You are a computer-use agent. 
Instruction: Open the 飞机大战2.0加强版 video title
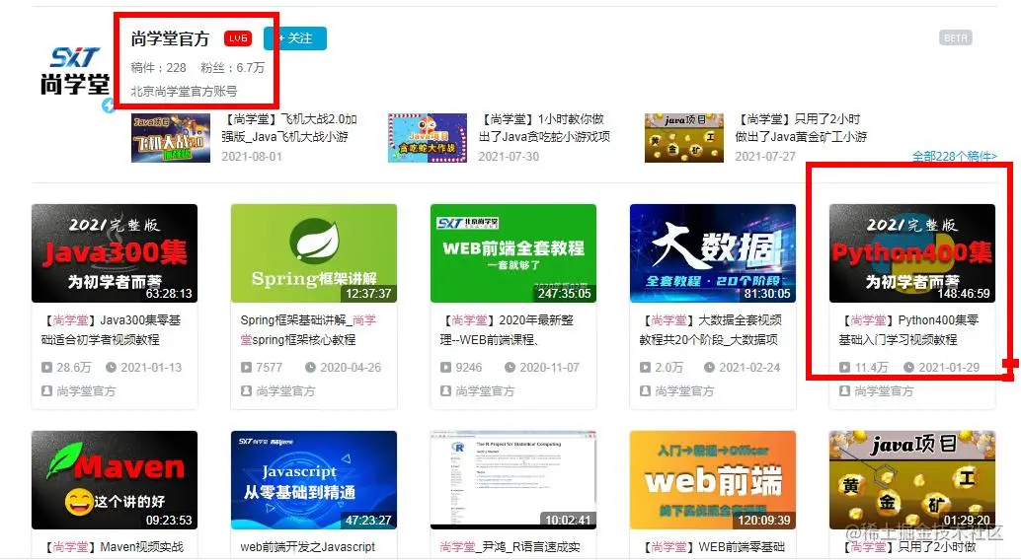tap(289, 127)
